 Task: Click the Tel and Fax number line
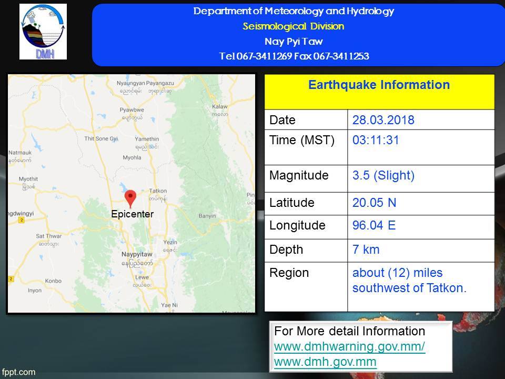click(294, 56)
